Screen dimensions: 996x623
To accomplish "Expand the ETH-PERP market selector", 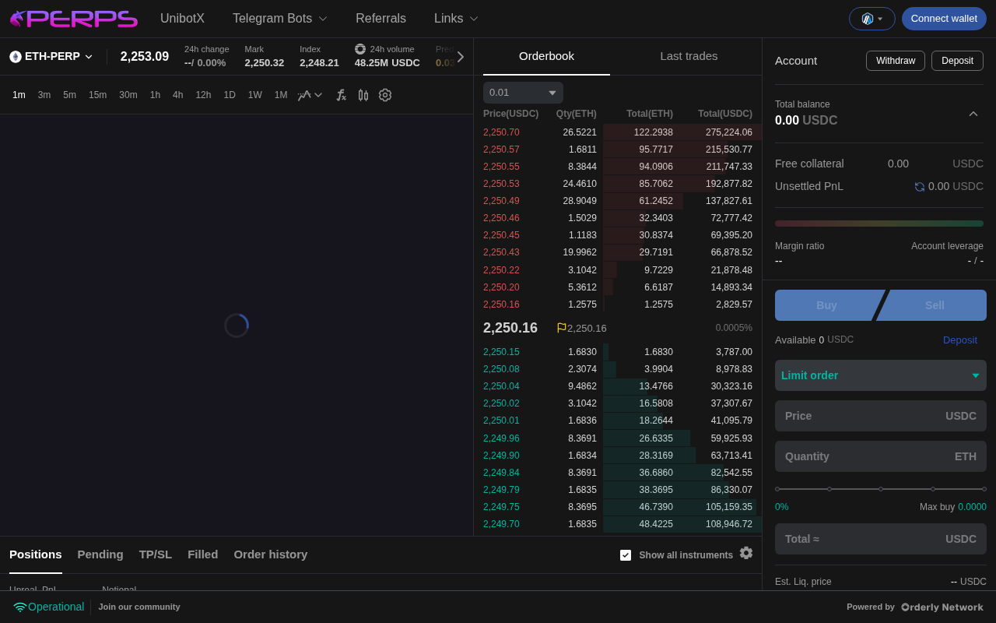I will click(x=51, y=57).
